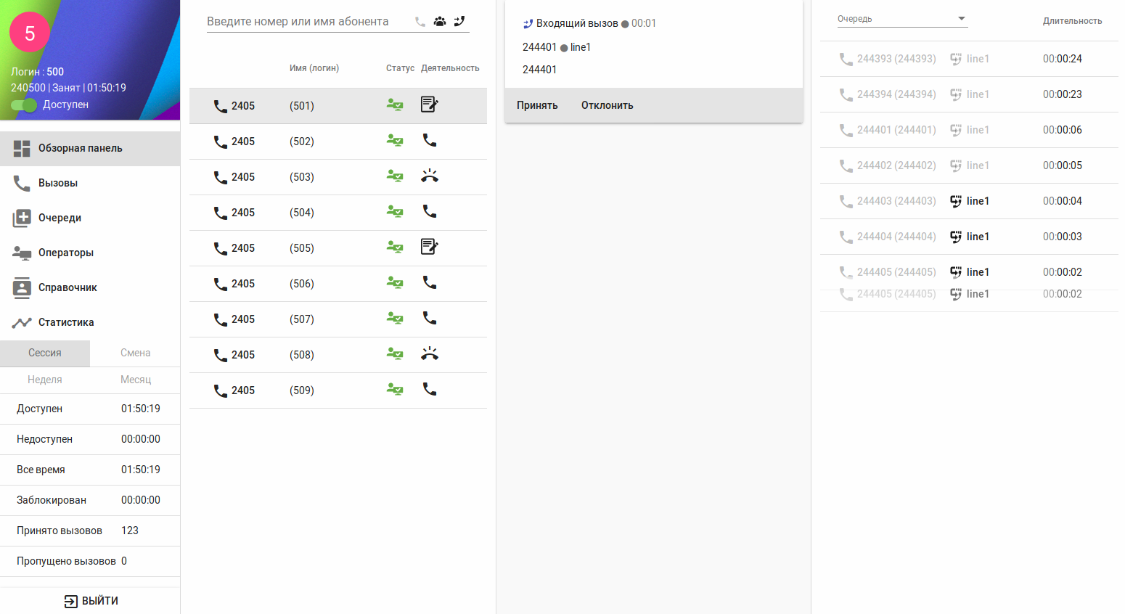Click the ВЫЙТИ logout button

[x=91, y=601]
